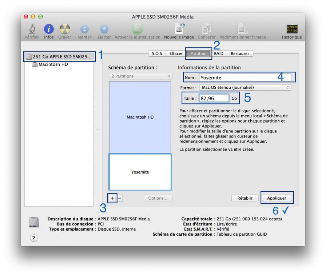Open the RAID tab
Viewport: 326px width, 275px height.
[219, 53]
